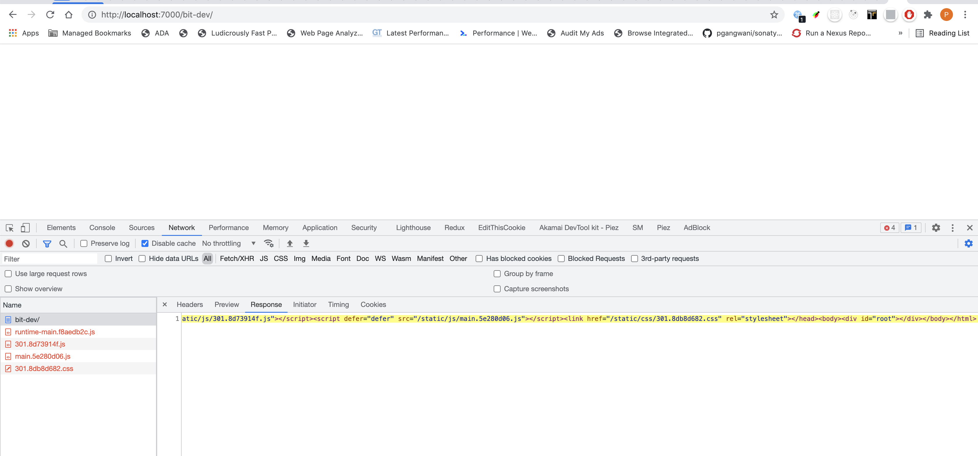Image resolution: width=978 pixels, height=456 pixels.
Task: Expand hidden bookmarks chevron
Action: [x=900, y=33]
